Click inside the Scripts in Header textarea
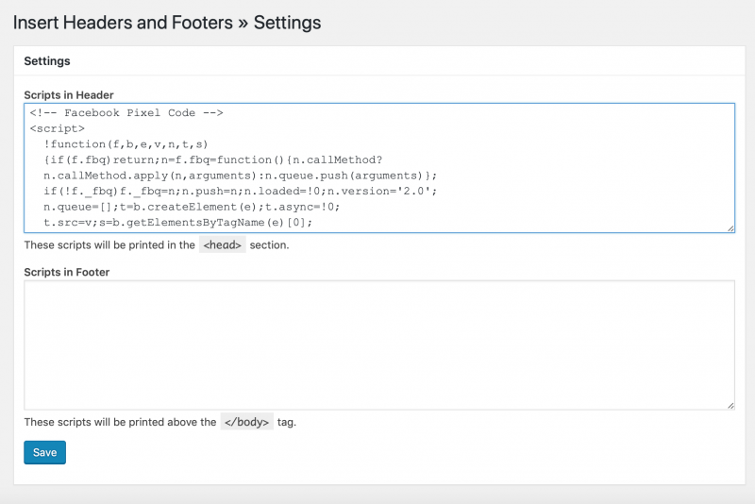Viewport: 755px width, 504px height. tap(379, 168)
